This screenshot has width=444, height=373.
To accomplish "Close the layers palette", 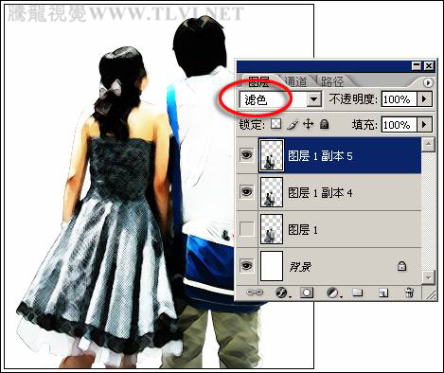I will pos(429,66).
